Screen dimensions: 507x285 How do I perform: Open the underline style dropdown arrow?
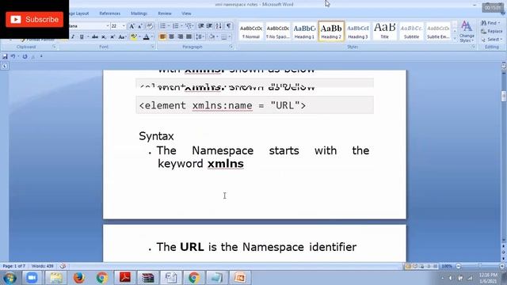pos(88,37)
